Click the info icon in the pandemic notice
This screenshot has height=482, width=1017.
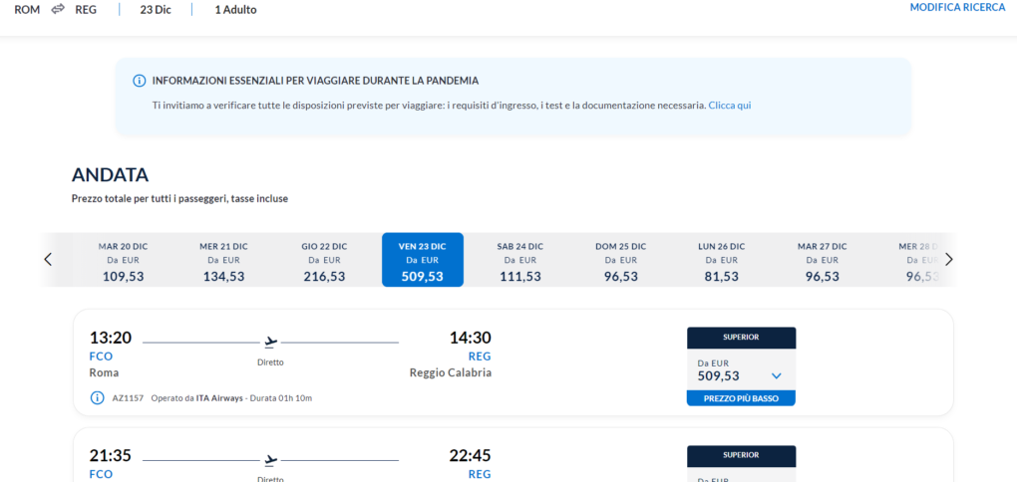tap(139, 81)
